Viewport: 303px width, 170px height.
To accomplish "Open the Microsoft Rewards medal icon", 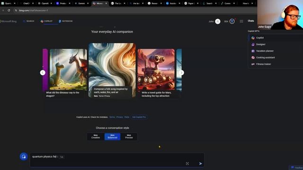I will point(232,21).
